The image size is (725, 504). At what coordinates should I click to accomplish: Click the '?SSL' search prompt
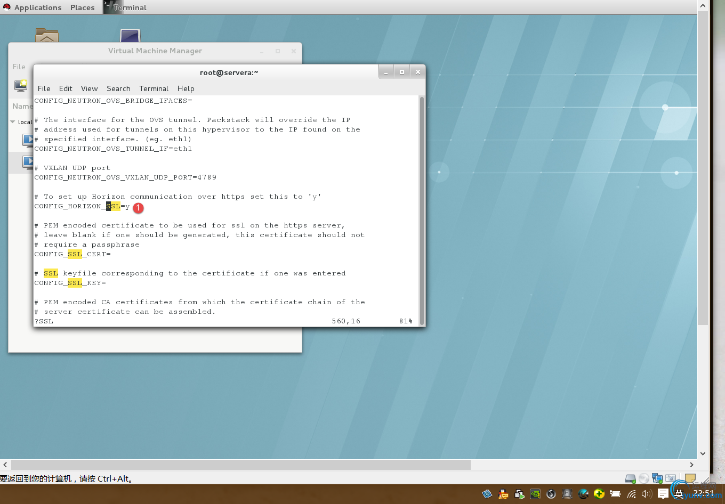tap(44, 321)
